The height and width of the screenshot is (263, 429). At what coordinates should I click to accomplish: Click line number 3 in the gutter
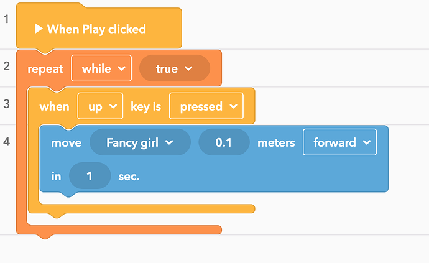pyautogui.click(x=6, y=104)
